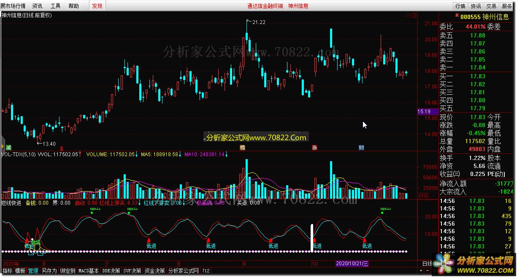Viewport: 517px width, 277px height.
Task: Click the 资讯 button at top right
Action: click(476, 6)
